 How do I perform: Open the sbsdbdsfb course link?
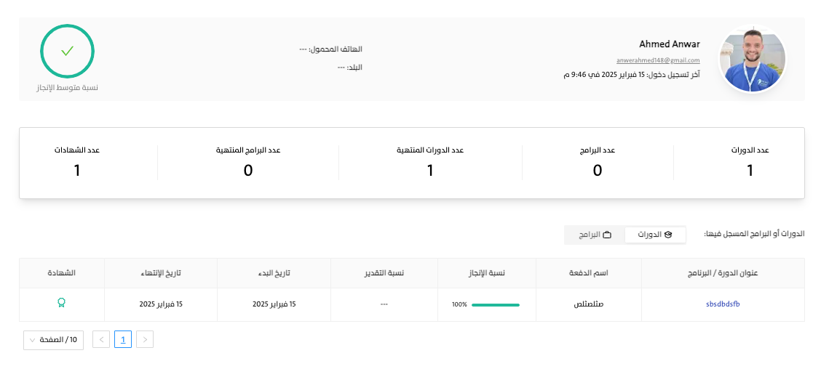(723, 304)
